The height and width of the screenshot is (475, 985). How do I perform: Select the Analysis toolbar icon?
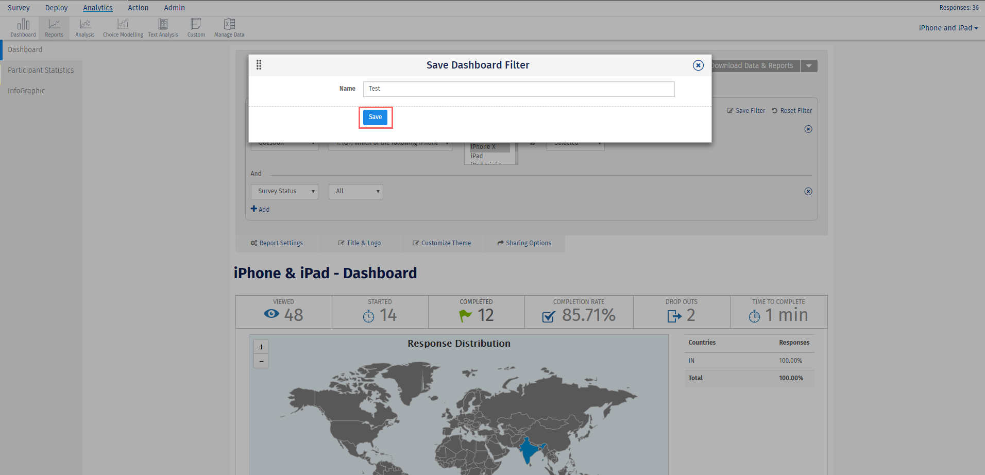[84, 27]
